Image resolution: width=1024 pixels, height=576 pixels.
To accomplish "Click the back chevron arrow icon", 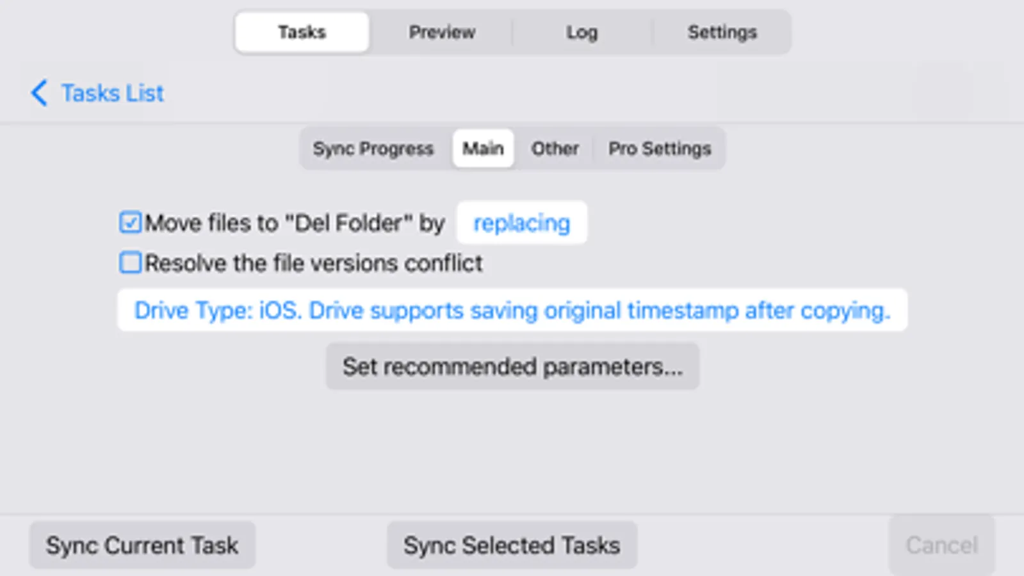I will coord(39,93).
